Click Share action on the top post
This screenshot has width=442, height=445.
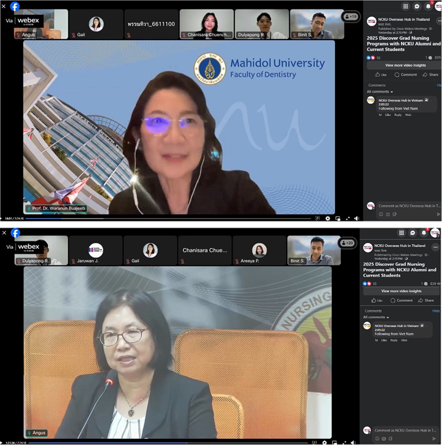click(x=431, y=75)
